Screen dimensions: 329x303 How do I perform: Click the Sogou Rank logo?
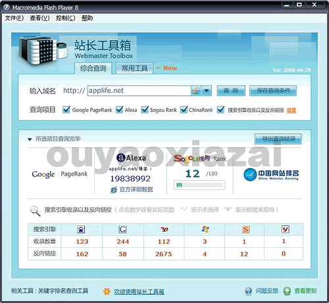click(199, 158)
